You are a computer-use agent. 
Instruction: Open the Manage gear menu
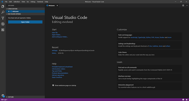[x=3, y=95]
